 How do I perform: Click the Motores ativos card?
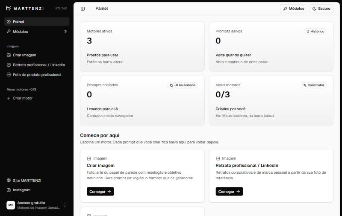[x=142, y=47]
